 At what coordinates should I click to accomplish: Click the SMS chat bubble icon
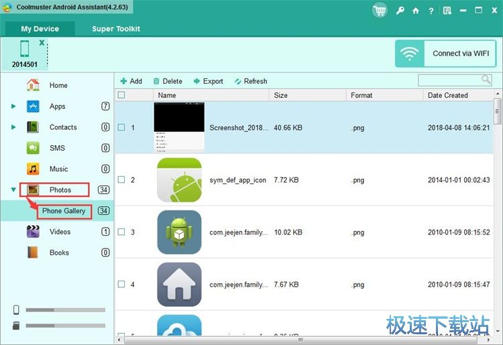coord(33,148)
